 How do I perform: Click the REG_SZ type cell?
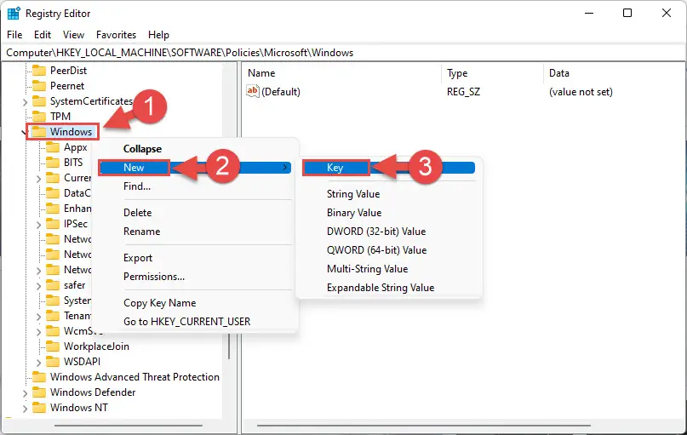click(463, 92)
